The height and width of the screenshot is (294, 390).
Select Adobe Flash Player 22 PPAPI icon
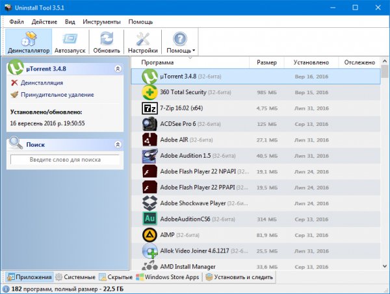coord(149,188)
